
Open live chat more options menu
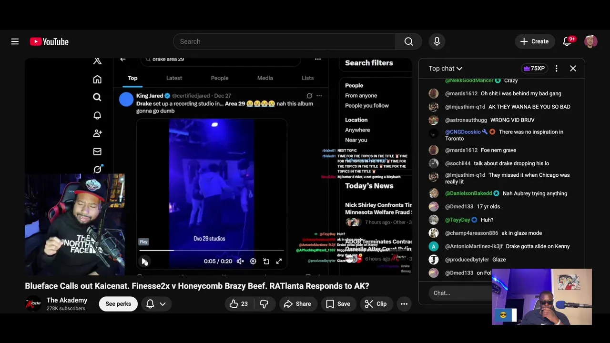[556, 69]
